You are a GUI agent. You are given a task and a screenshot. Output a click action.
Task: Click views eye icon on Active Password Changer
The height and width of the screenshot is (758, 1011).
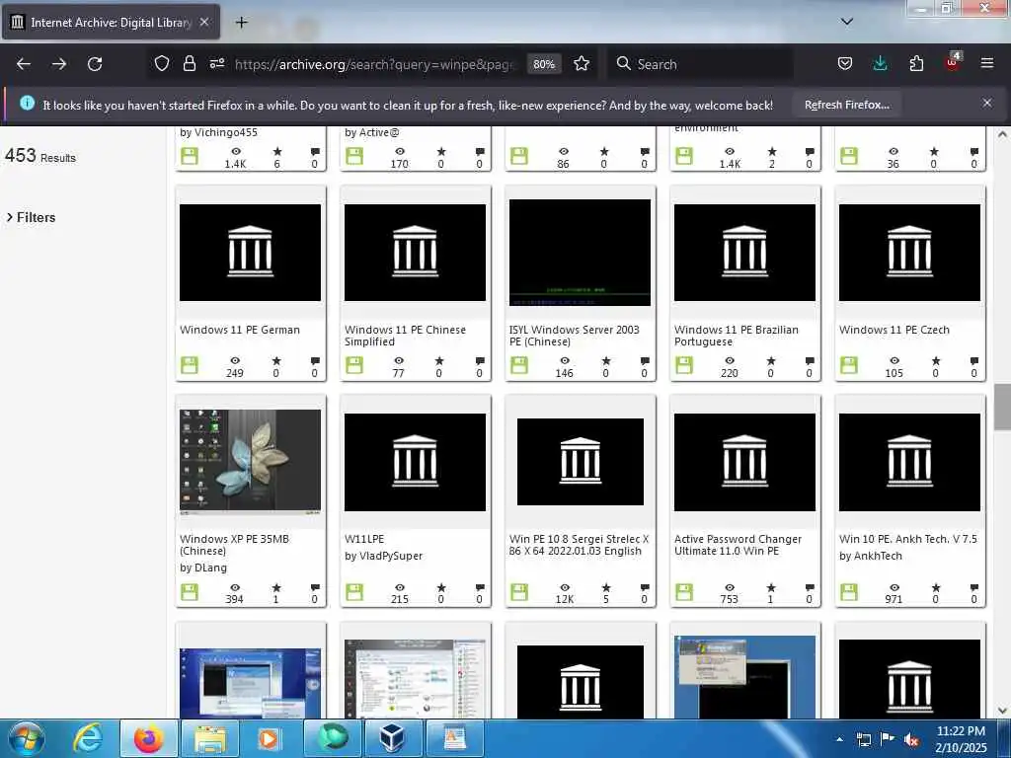[730, 587]
